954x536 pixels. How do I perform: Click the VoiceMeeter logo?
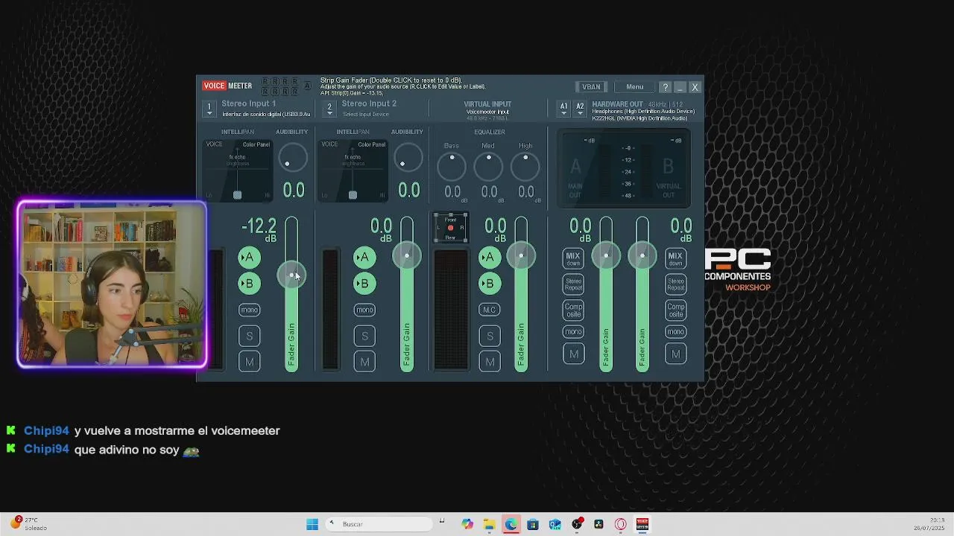click(x=227, y=86)
